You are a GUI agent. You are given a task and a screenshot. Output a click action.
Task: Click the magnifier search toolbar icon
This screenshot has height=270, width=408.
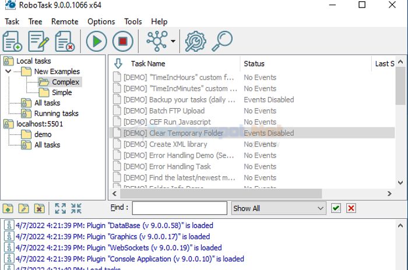click(x=222, y=41)
